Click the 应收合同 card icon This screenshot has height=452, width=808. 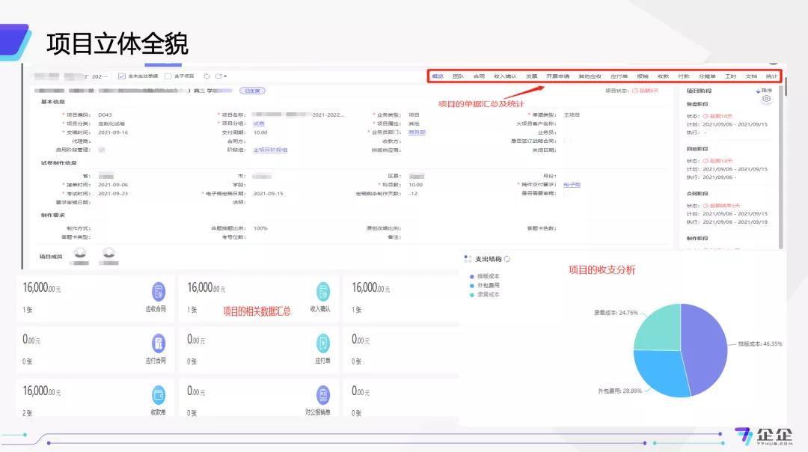pos(158,291)
